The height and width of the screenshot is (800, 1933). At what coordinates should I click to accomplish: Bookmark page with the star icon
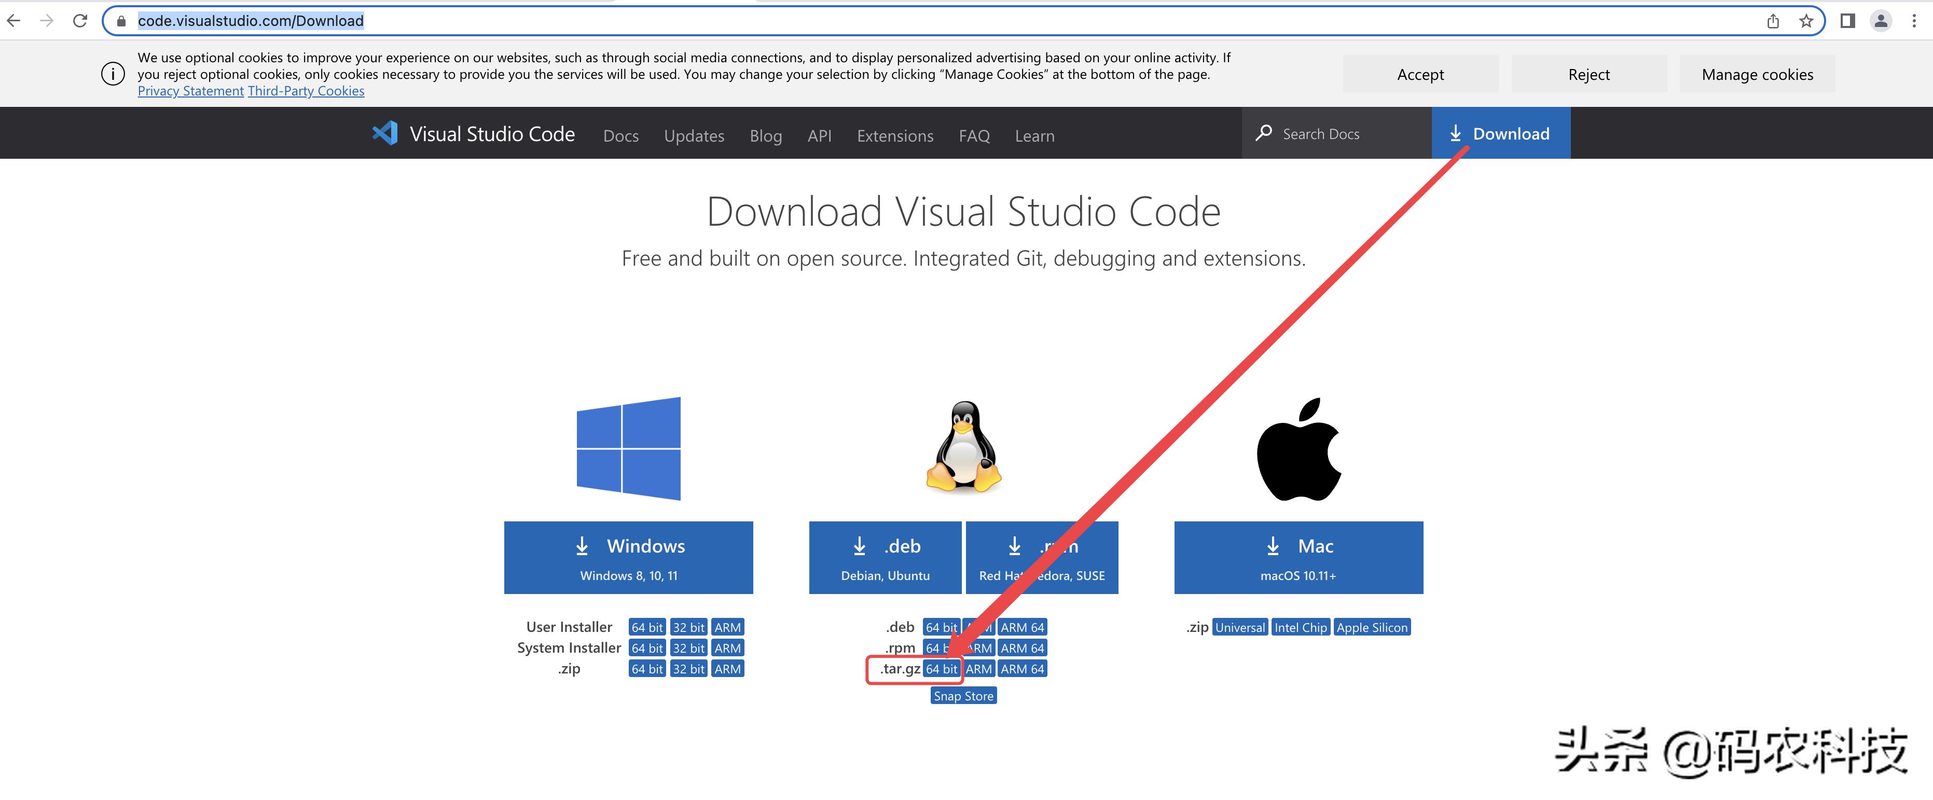point(1806,21)
